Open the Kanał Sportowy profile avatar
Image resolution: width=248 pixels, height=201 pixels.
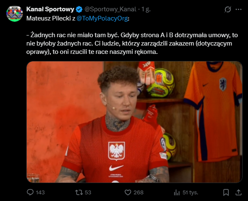[14, 14]
